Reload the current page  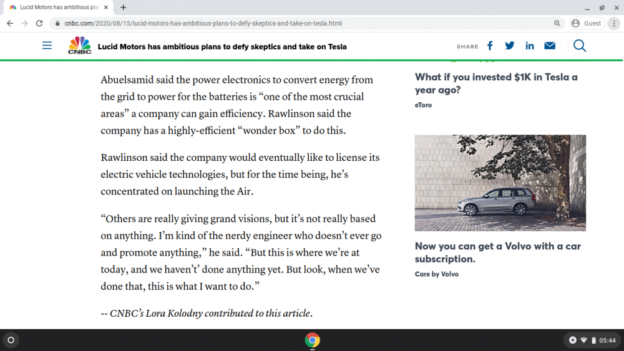click(x=39, y=24)
